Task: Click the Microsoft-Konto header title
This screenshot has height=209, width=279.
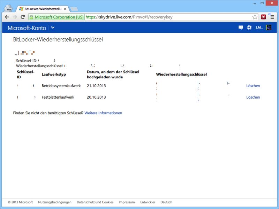Action: (x=27, y=28)
